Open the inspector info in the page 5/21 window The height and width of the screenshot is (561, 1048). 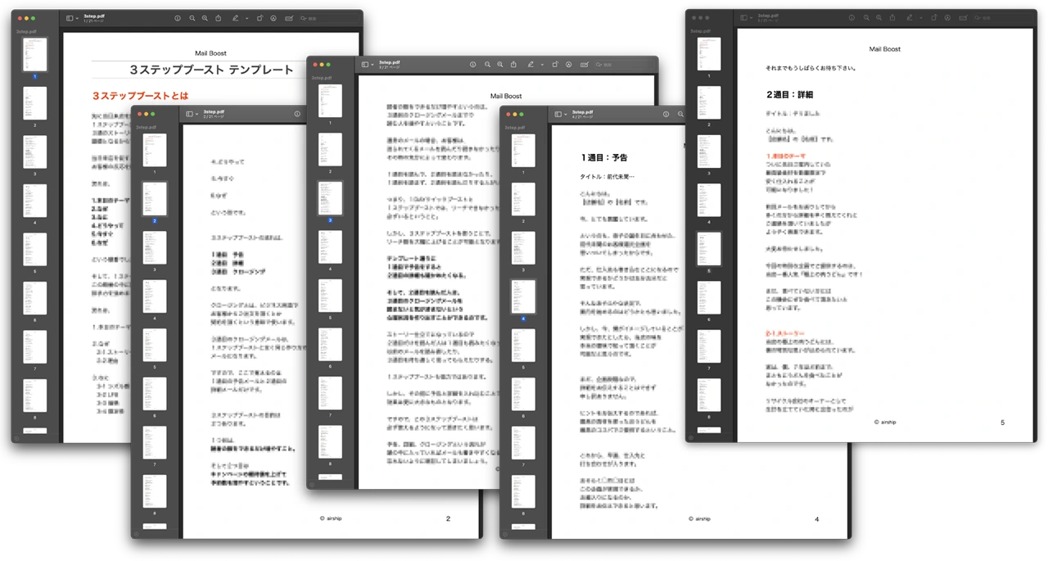tap(852, 17)
